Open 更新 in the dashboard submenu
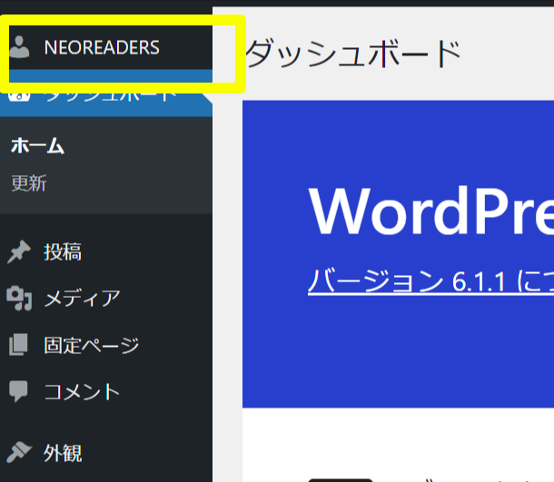554x482 pixels. (x=29, y=183)
